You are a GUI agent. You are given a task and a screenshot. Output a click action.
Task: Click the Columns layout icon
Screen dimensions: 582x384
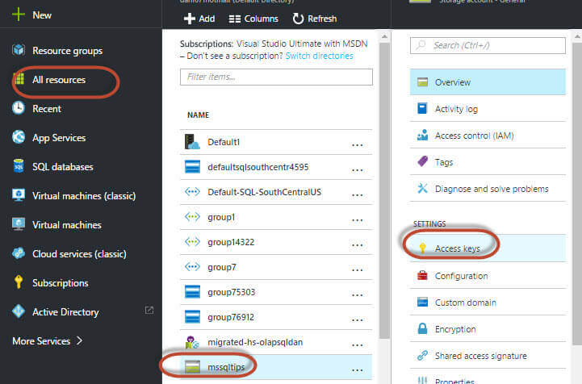point(235,19)
